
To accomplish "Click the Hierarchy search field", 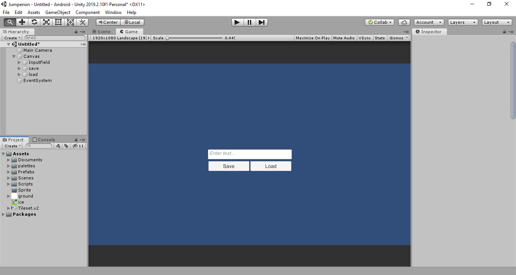I will (55, 38).
